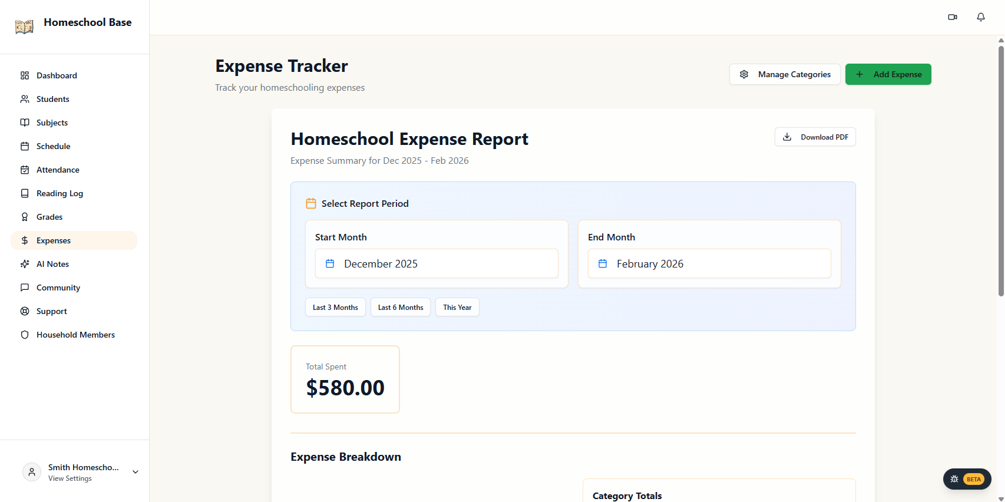
Task: Click the Schedule calendar icon
Action: [25, 146]
